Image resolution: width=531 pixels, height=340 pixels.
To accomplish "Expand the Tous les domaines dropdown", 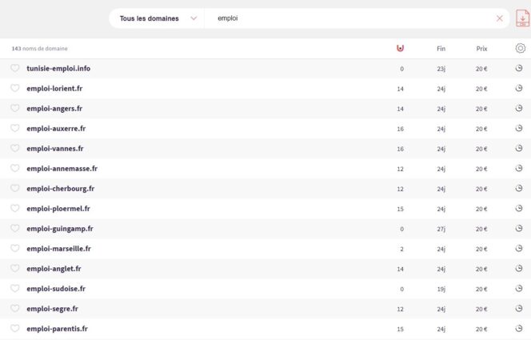I will 158,18.
